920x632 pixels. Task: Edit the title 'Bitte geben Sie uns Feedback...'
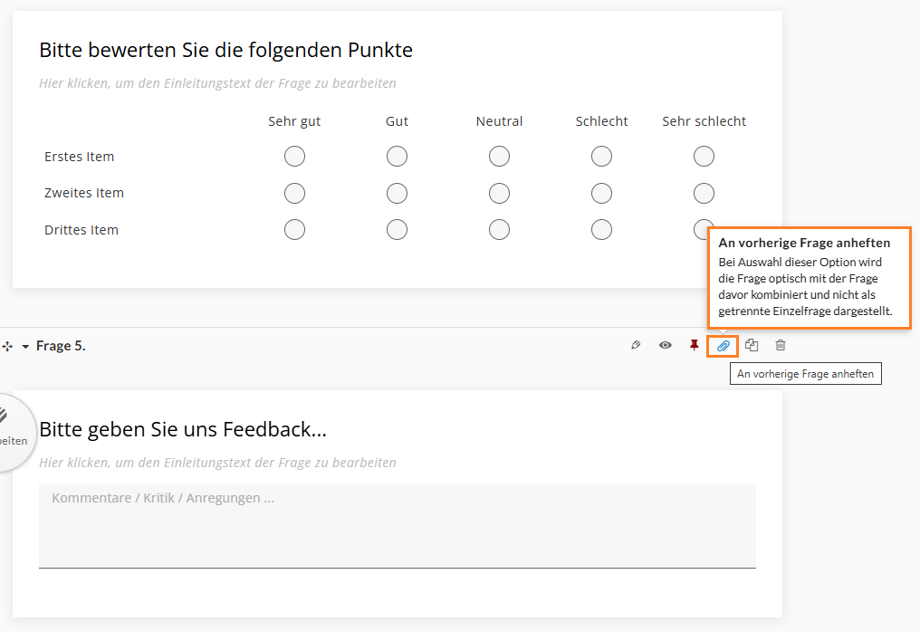point(183,429)
